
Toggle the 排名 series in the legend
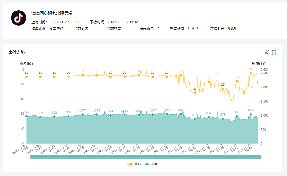pyautogui.click(x=134, y=164)
